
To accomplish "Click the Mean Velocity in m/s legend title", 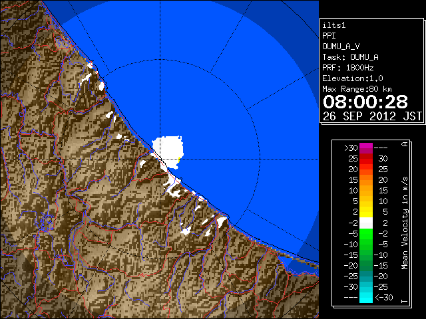I will [x=405, y=223].
